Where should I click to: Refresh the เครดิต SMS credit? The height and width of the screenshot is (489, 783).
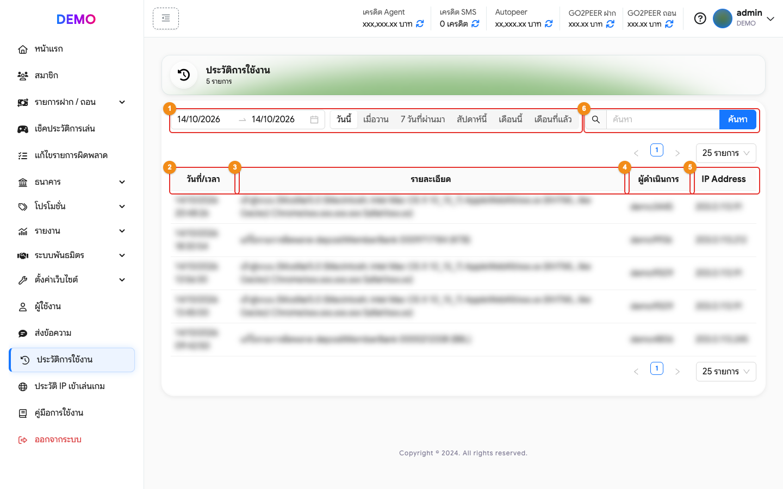pyautogui.click(x=475, y=24)
